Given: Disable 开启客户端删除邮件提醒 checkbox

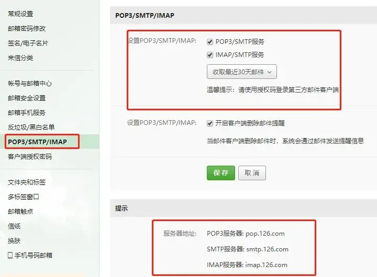Looking at the screenshot, I should click(210, 123).
